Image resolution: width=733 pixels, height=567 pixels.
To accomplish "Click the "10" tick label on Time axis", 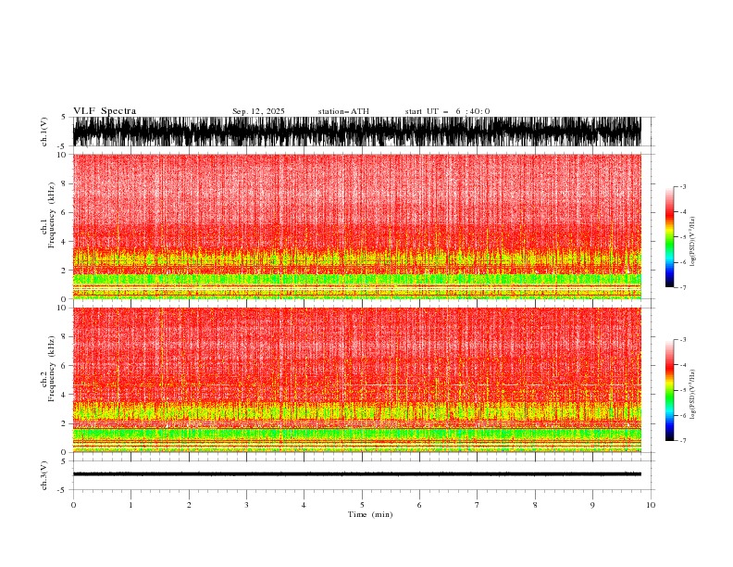I will 651,505.
